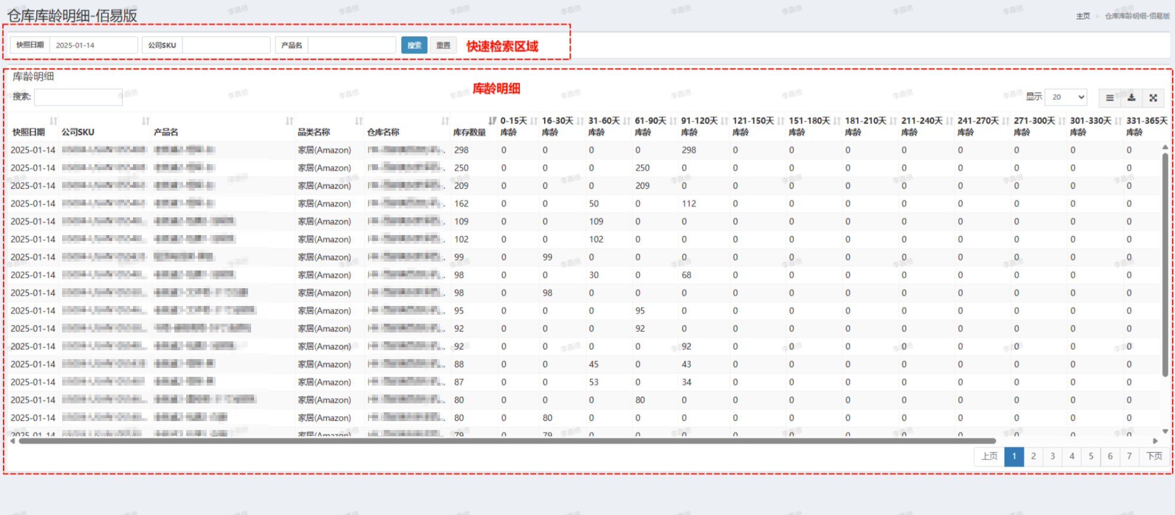Viewport: 1175px width, 515px height.
Task: Sort by 公司SKU column arrow icon
Action: [145, 120]
